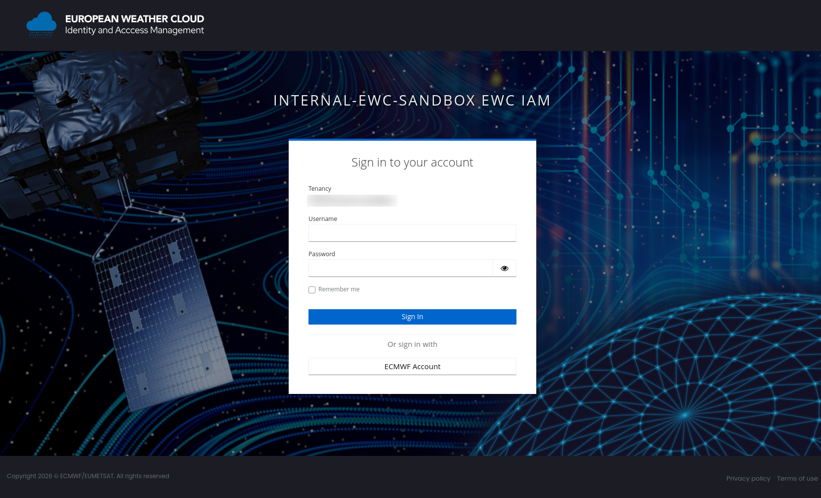This screenshot has width=821, height=498.
Task: Click the blurred Tenancy value field
Action: [352, 200]
